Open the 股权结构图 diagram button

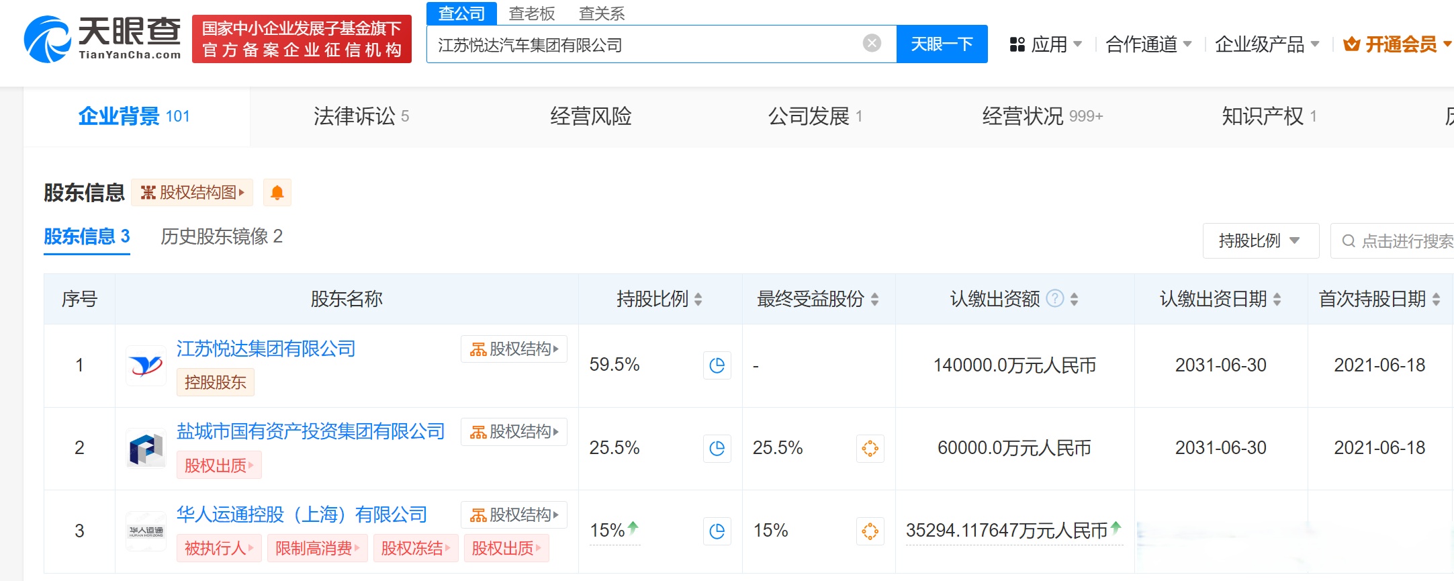click(192, 193)
